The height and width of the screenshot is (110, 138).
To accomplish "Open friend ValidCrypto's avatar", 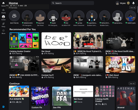I will 131,16.
